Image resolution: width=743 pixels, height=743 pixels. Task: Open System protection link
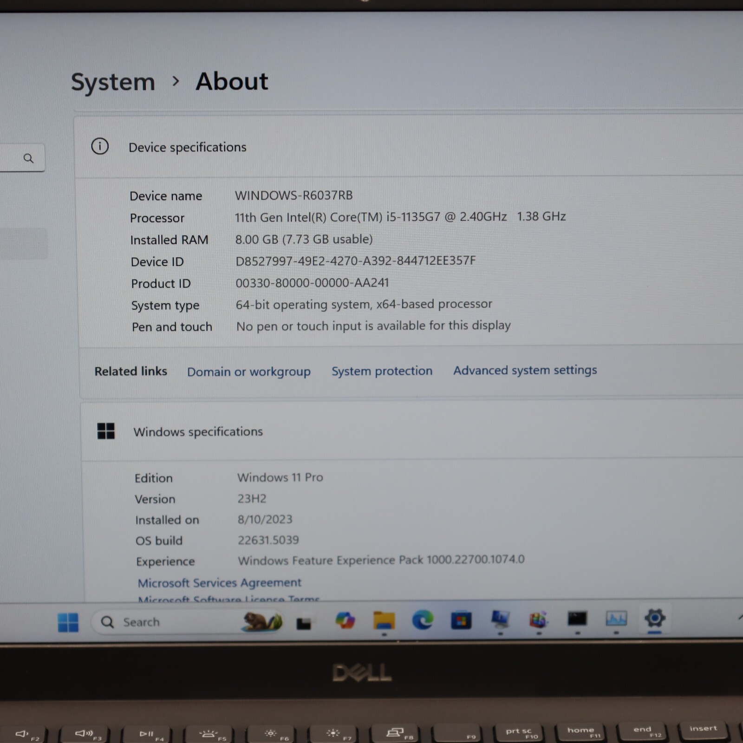coord(382,371)
